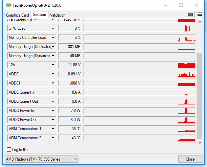Open the hamburger menu icon
Screen dimensions: 207x167
[x=200, y=14]
